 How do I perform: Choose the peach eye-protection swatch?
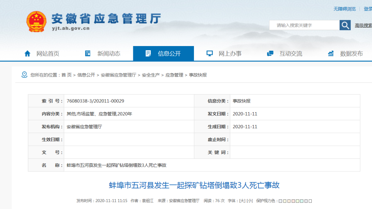click(289, 201)
